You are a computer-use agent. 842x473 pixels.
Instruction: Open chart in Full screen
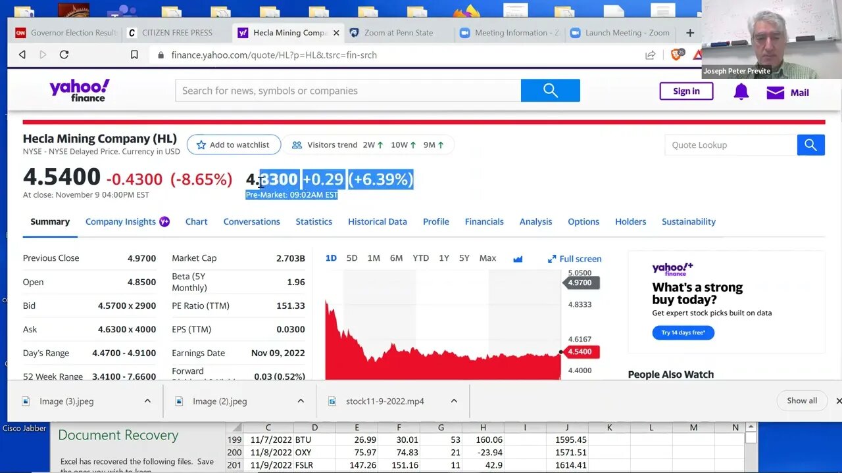pos(574,259)
